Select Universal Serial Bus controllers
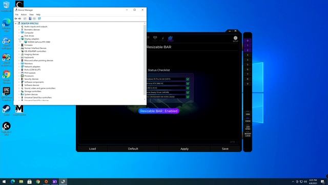Screen dimensions: 328x185 click(x=38, y=98)
